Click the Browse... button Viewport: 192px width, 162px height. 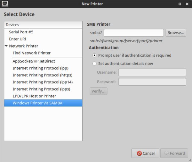pos(176,32)
